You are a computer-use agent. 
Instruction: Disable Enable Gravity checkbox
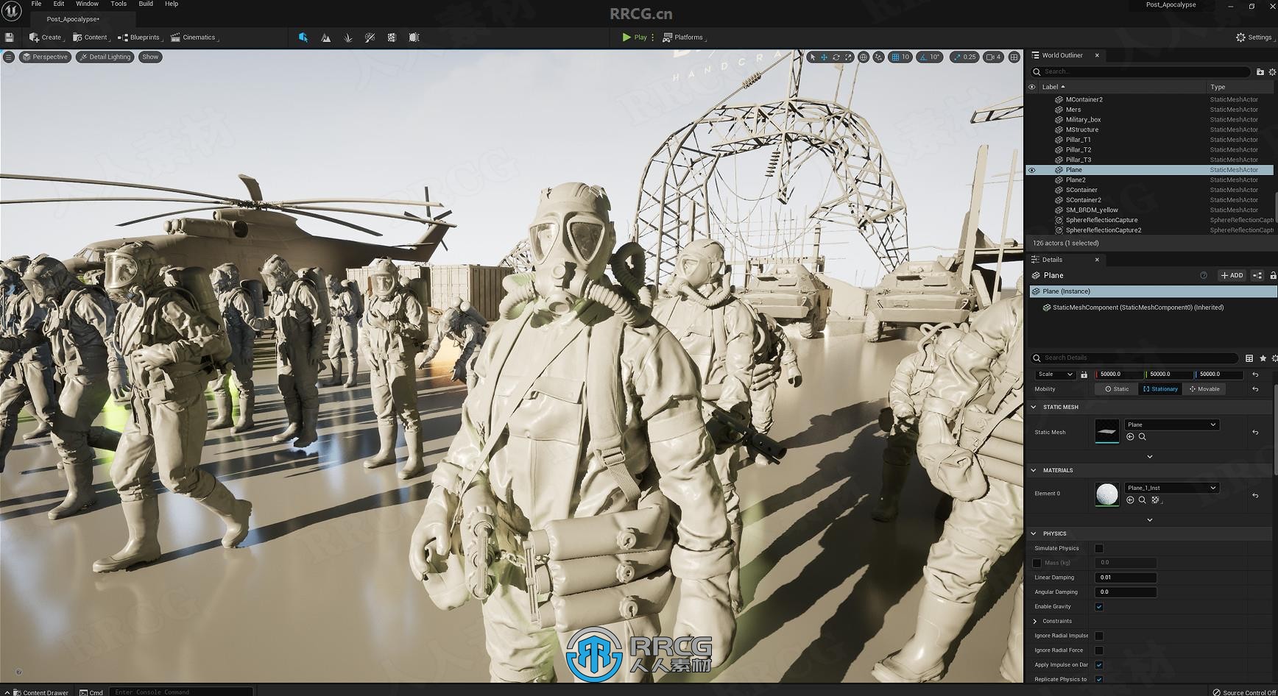pos(1099,607)
